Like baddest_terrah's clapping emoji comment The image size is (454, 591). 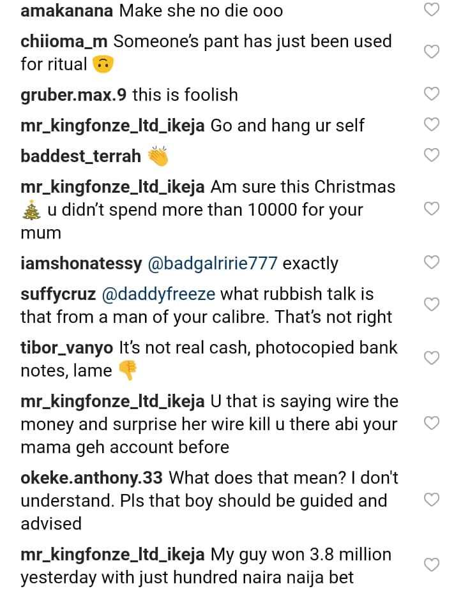point(432,155)
